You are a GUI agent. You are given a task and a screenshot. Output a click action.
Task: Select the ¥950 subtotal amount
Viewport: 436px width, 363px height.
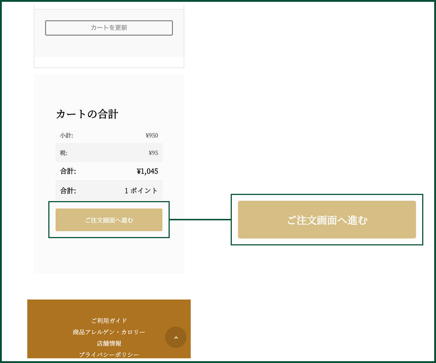(152, 136)
